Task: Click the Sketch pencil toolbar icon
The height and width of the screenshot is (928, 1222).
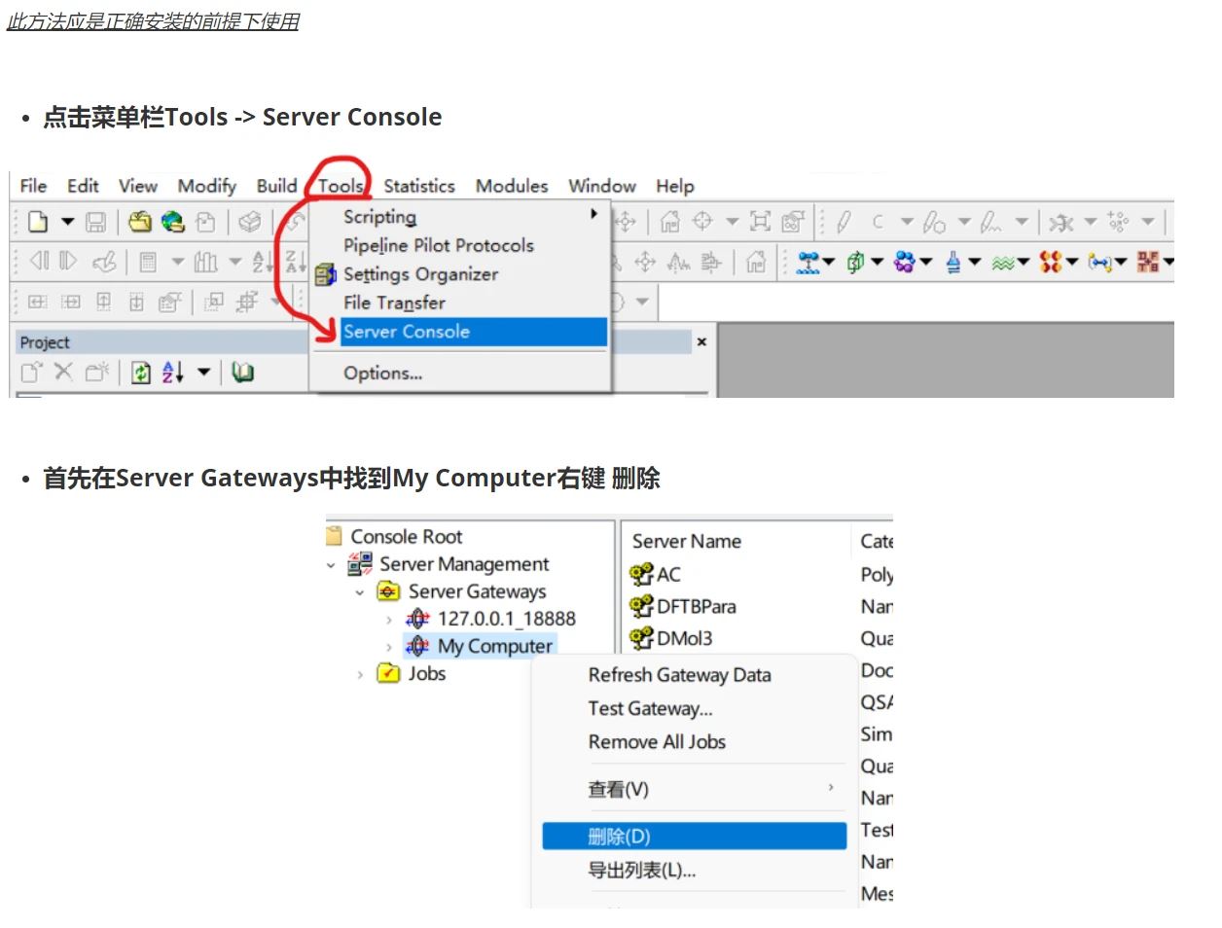Action: [x=844, y=222]
